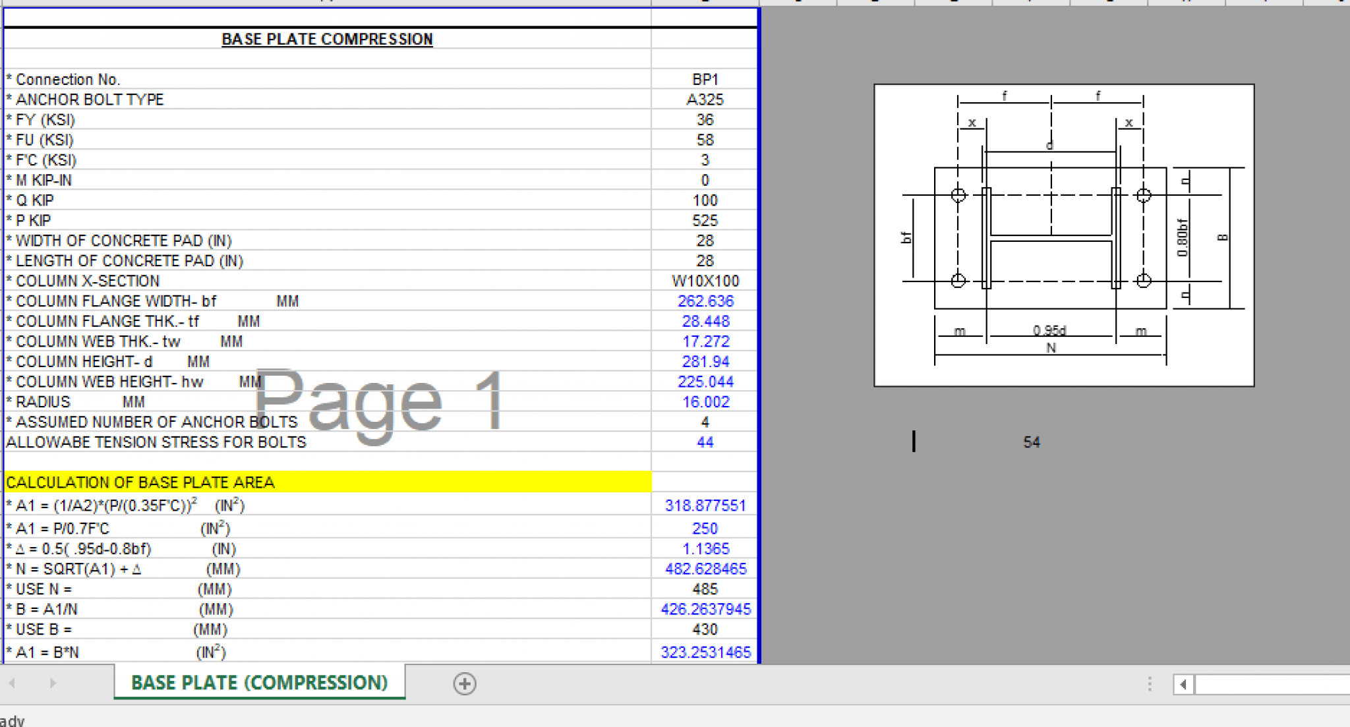Click the '* USE B =' label cell
Screen dimensions: 1350x727
coord(328,629)
